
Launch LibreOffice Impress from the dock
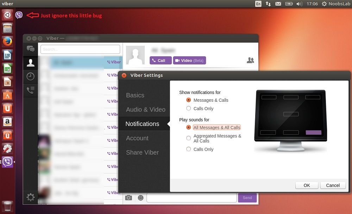7,82
